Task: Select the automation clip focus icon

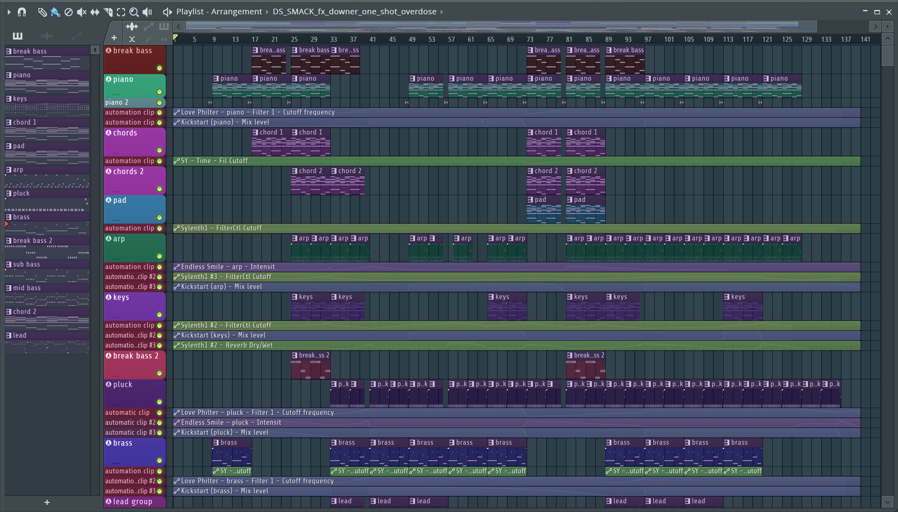Action: coord(148,26)
